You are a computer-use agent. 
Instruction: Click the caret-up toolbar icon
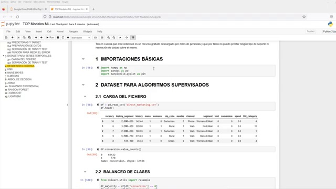pos(120,37)
